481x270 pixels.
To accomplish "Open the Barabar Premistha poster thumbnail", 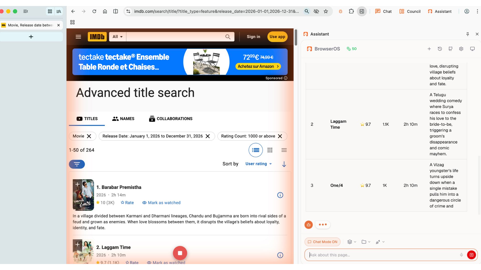I will [83, 195].
